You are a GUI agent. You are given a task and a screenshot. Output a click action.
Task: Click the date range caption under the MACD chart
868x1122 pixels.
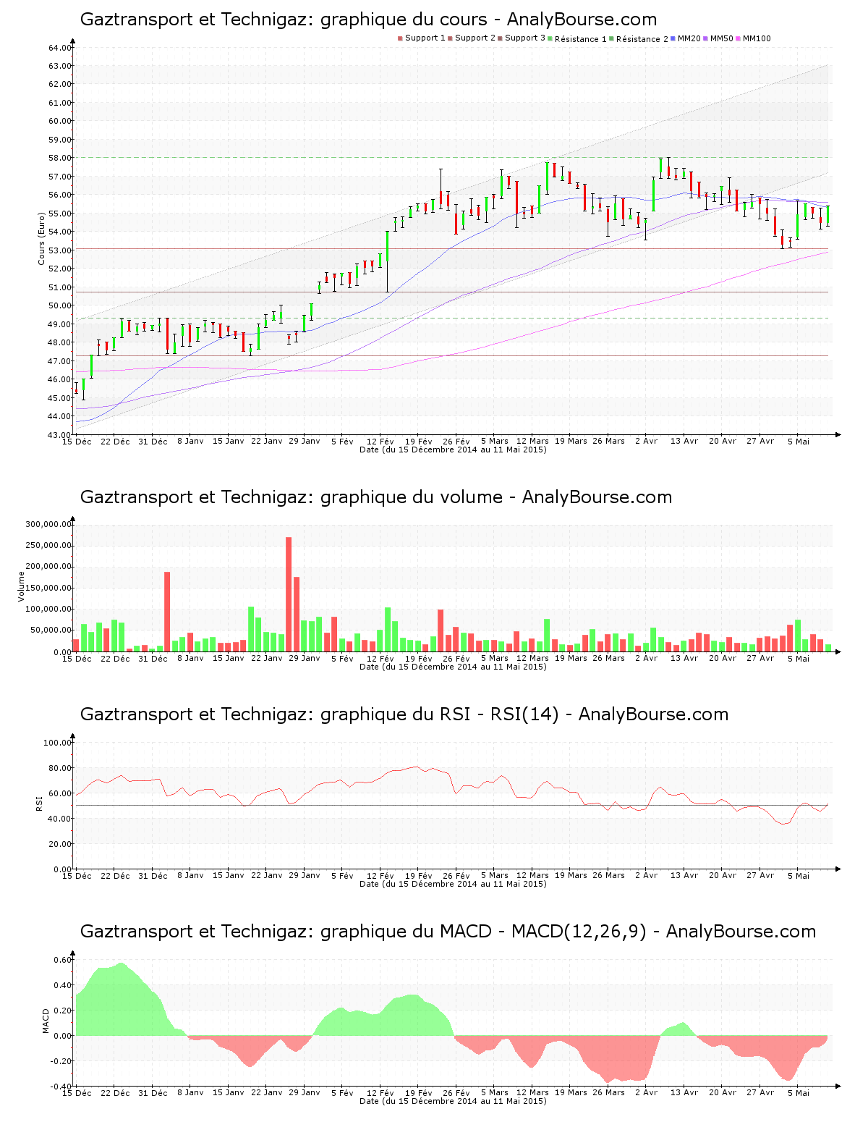(453, 1101)
